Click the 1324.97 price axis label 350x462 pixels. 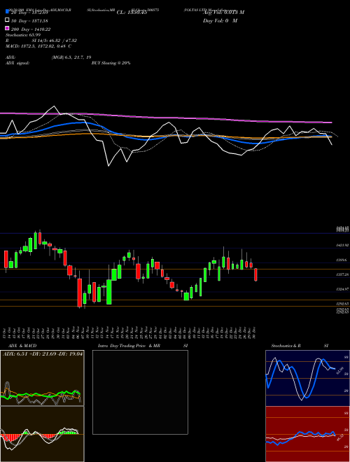coord(342,289)
